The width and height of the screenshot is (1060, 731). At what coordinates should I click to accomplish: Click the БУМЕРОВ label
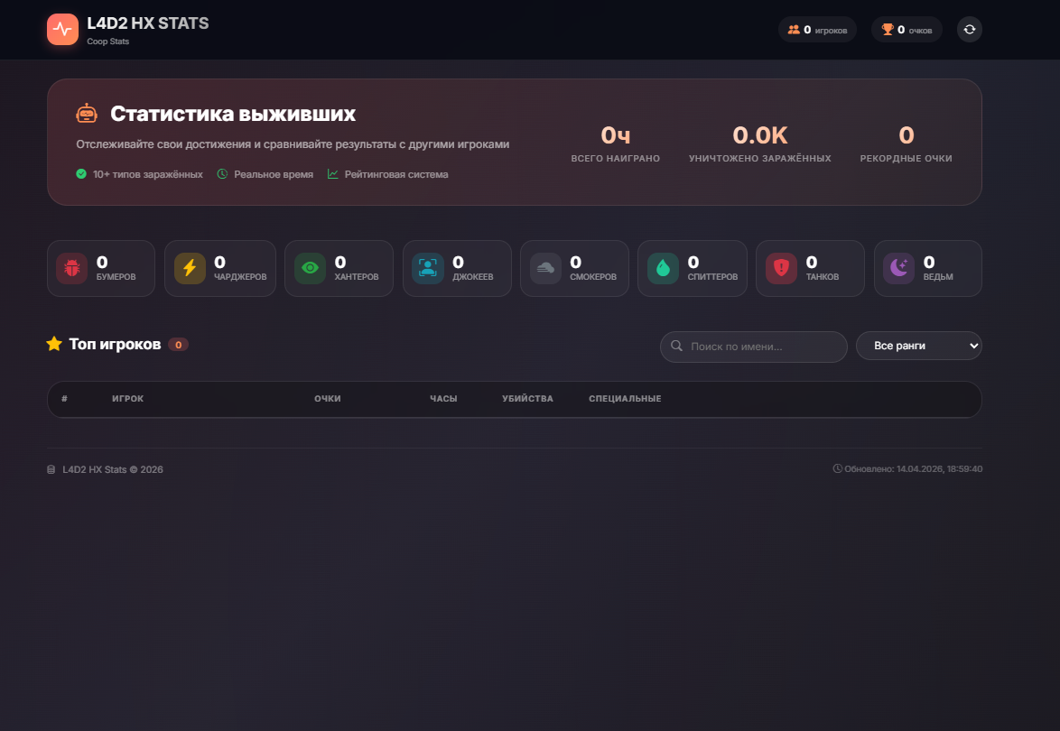click(116, 277)
